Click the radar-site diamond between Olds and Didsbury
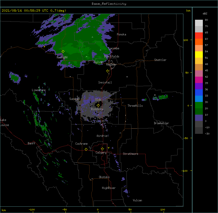Screen dimensions: 218x213 (98, 105)
